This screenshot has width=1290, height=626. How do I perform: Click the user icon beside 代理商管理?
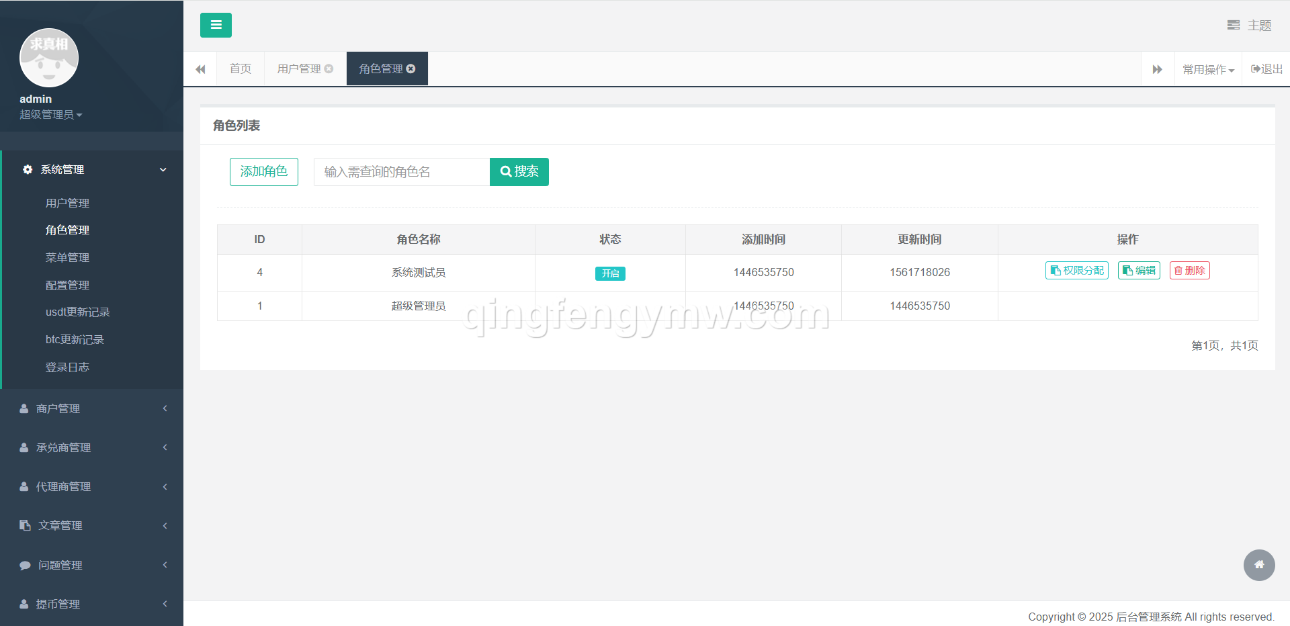24,486
